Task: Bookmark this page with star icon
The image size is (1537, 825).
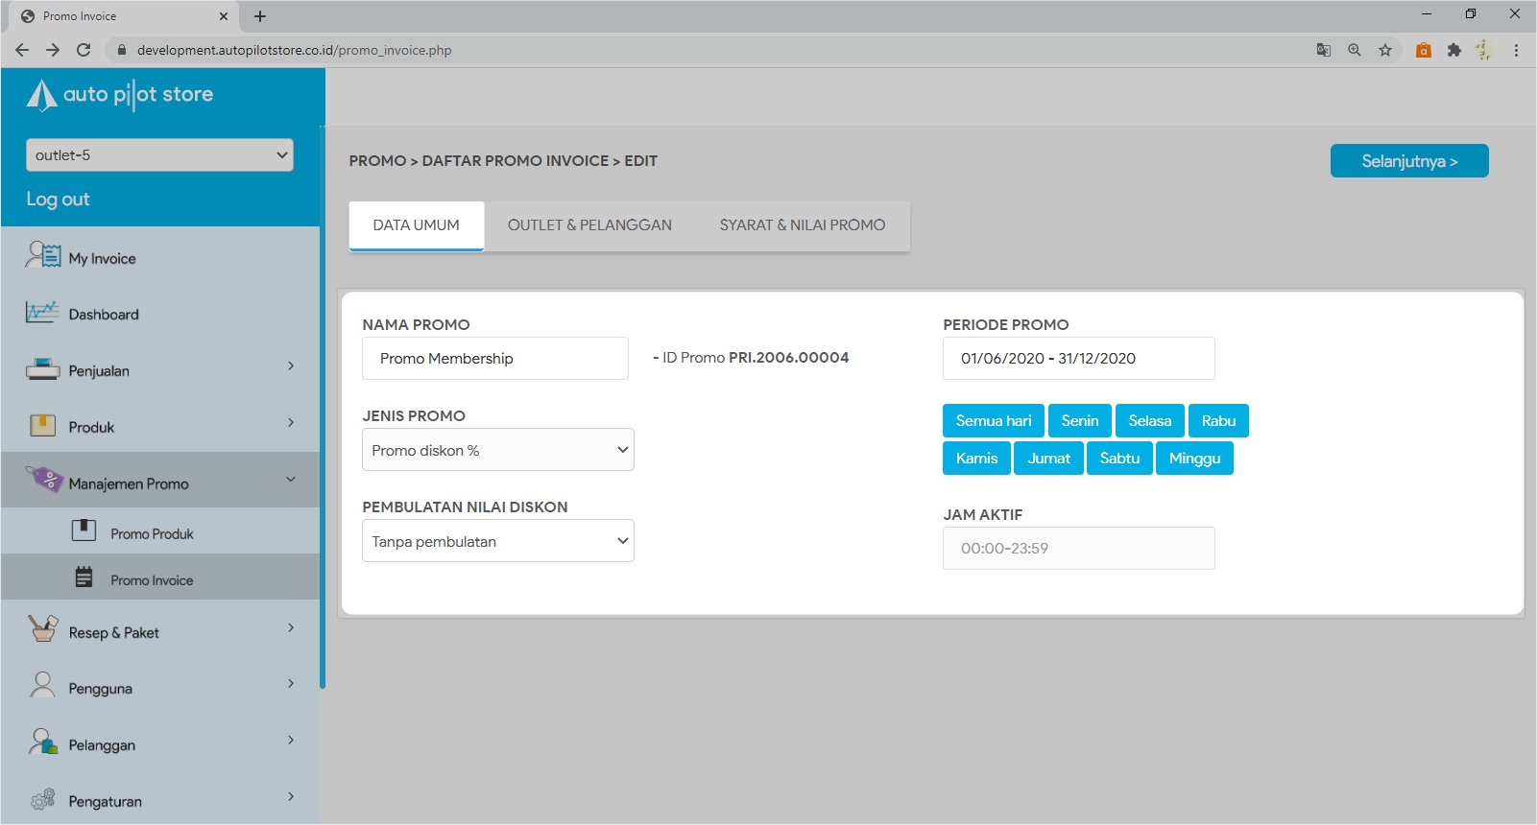Action: 1384,50
